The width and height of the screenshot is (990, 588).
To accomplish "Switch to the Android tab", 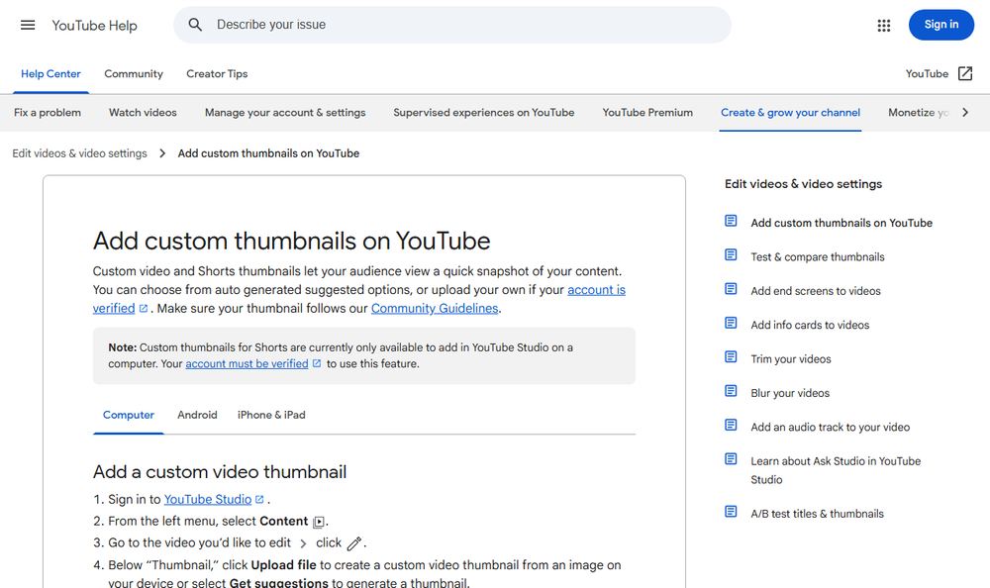I will 197,415.
